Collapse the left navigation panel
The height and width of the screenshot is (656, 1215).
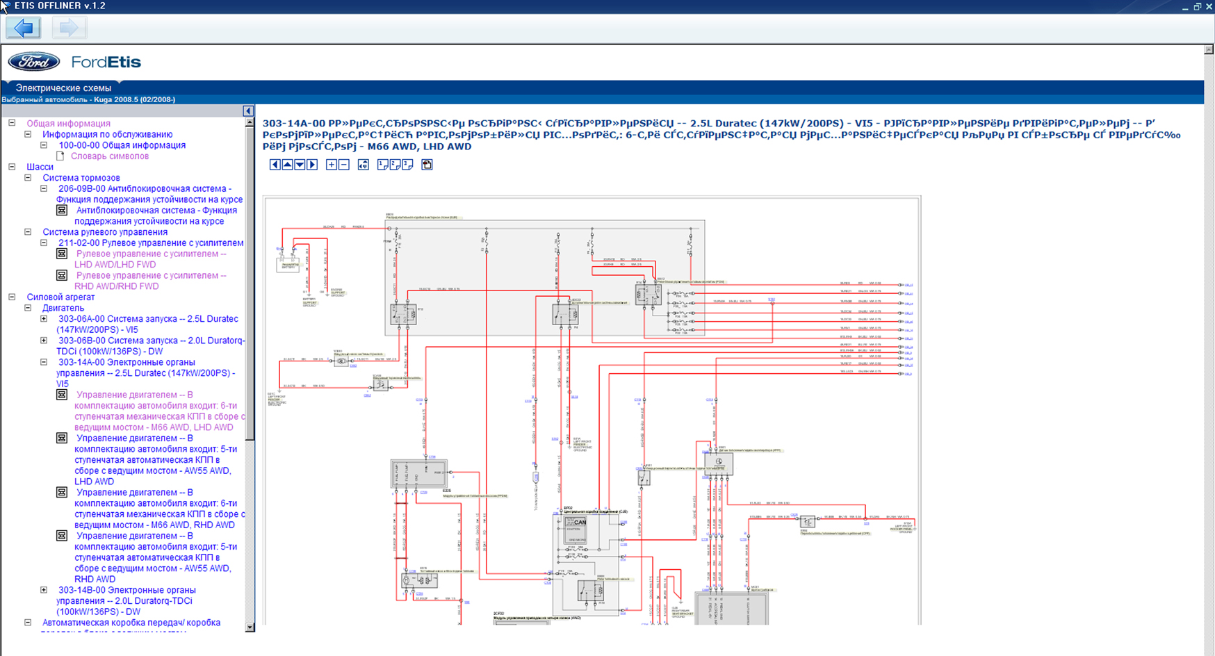[248, 111]
